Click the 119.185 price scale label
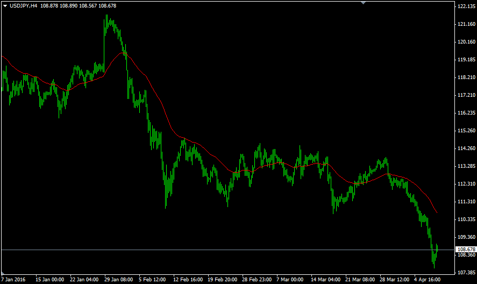This screenshot has height=284, width=477. (x=466, y=60)
